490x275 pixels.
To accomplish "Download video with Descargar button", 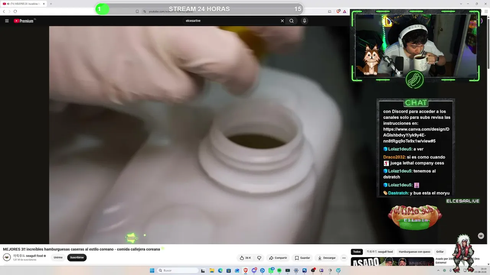I will click(x=327, y=258).
